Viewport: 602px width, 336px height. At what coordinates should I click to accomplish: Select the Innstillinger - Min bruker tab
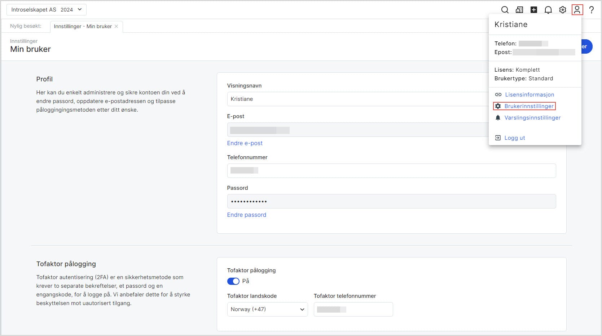(x=83, y=26)
